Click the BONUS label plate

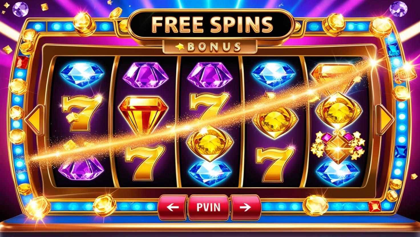tap(210, 46)
